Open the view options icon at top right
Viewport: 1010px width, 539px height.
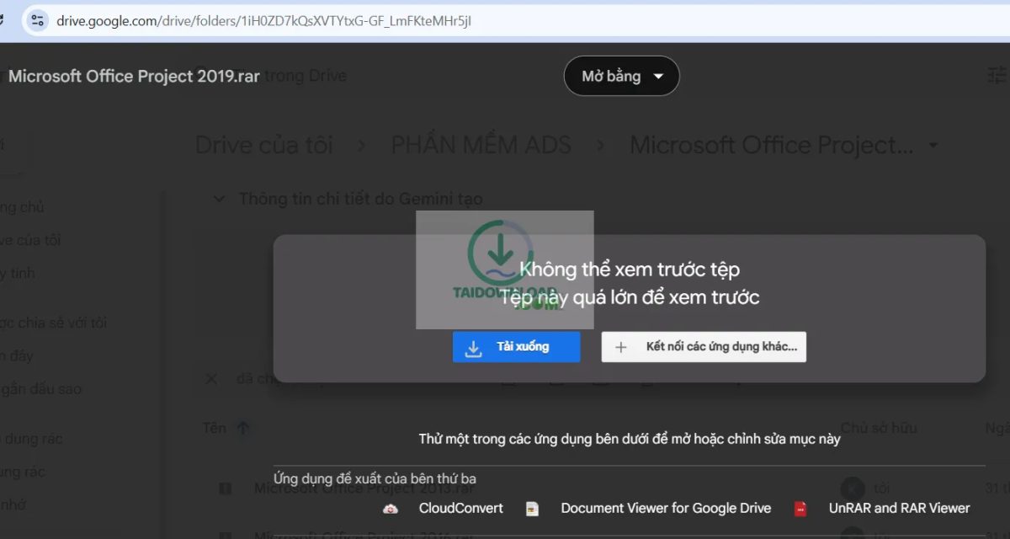(997, 75)
